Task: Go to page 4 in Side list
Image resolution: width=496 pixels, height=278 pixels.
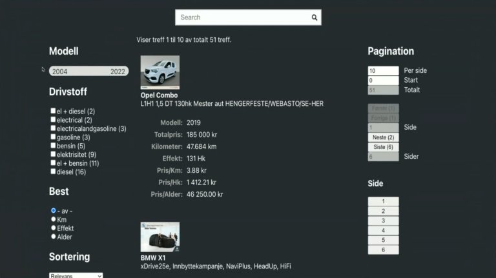Action: pyautogui.click(x=383, y=230)
